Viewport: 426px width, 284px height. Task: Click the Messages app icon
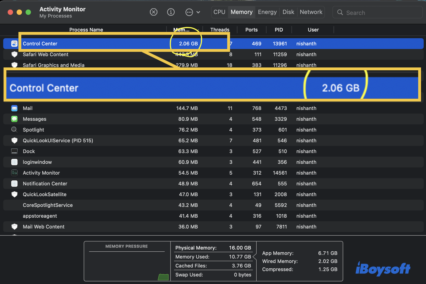coord(15,119)
